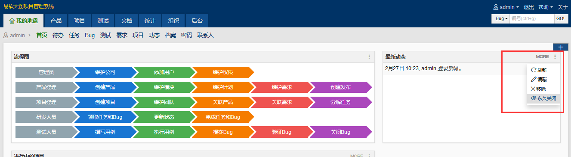Expand the admin user dropdown at top right
Image resolution: width=571 pixels, height=157 pixels.
point(506,7)
